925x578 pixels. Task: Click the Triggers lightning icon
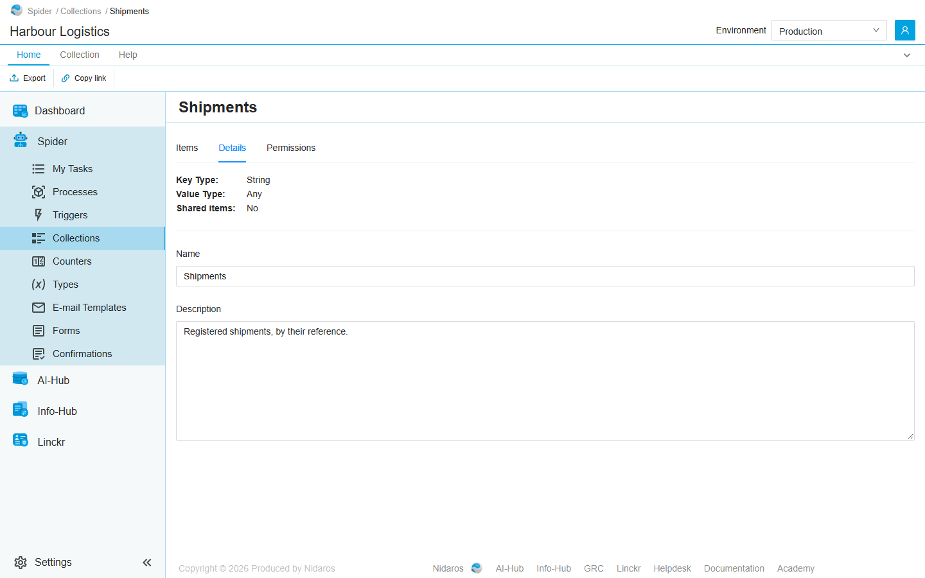pyautogui.click(x=39, y=215)
